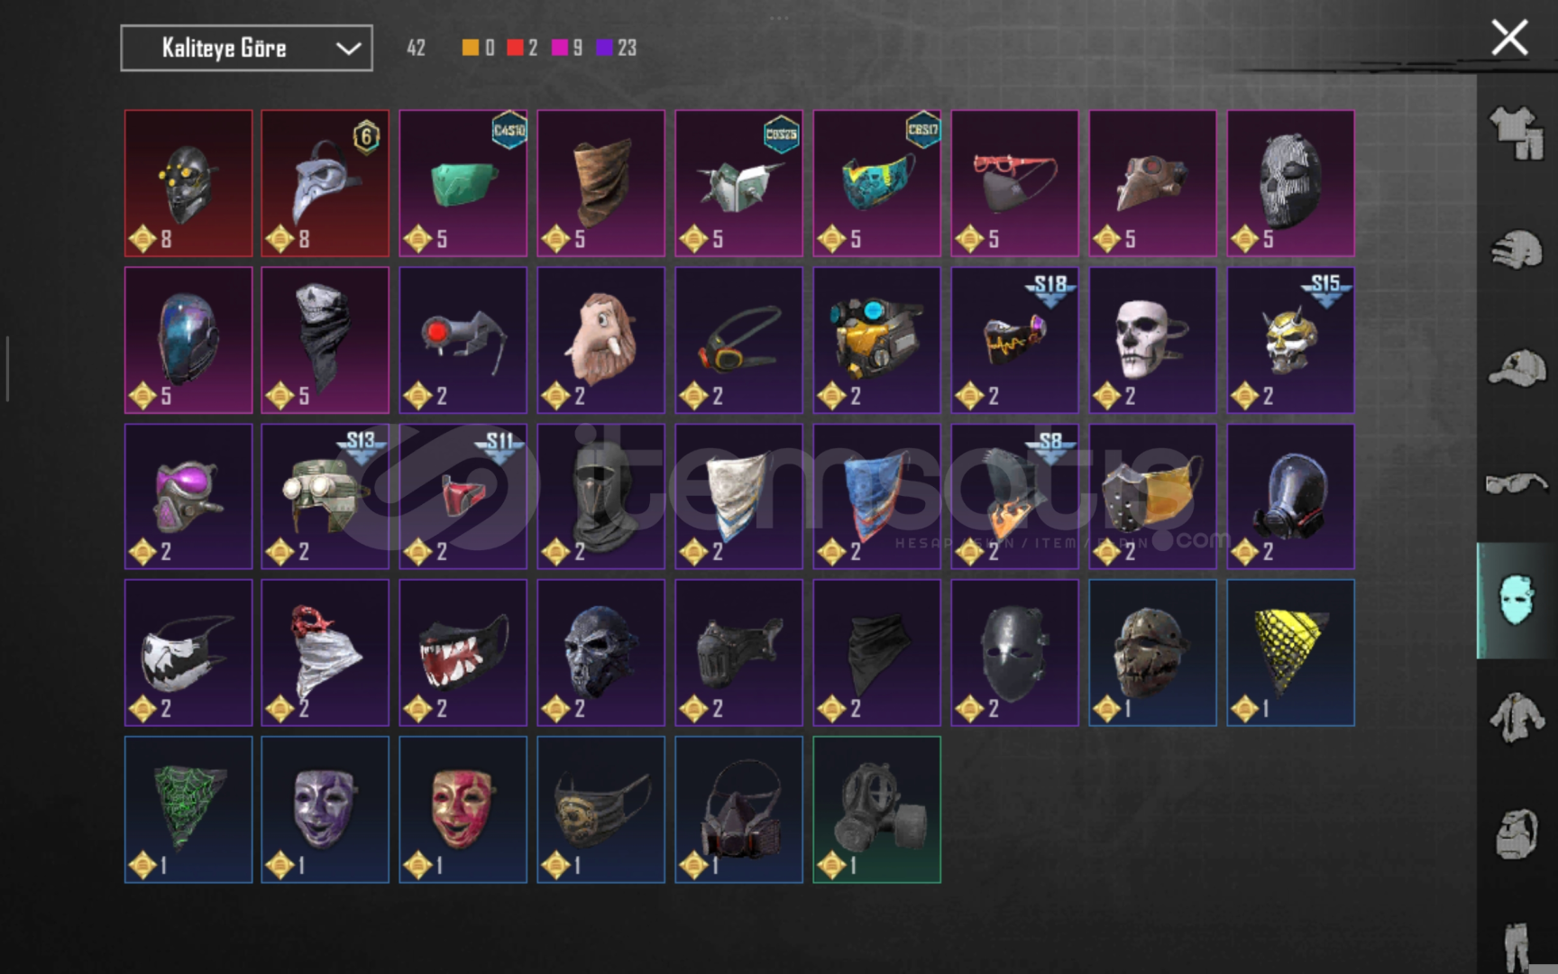Choose the S15 golden horned mask
1558x974 pixels.
click(x=1290, y=340)
